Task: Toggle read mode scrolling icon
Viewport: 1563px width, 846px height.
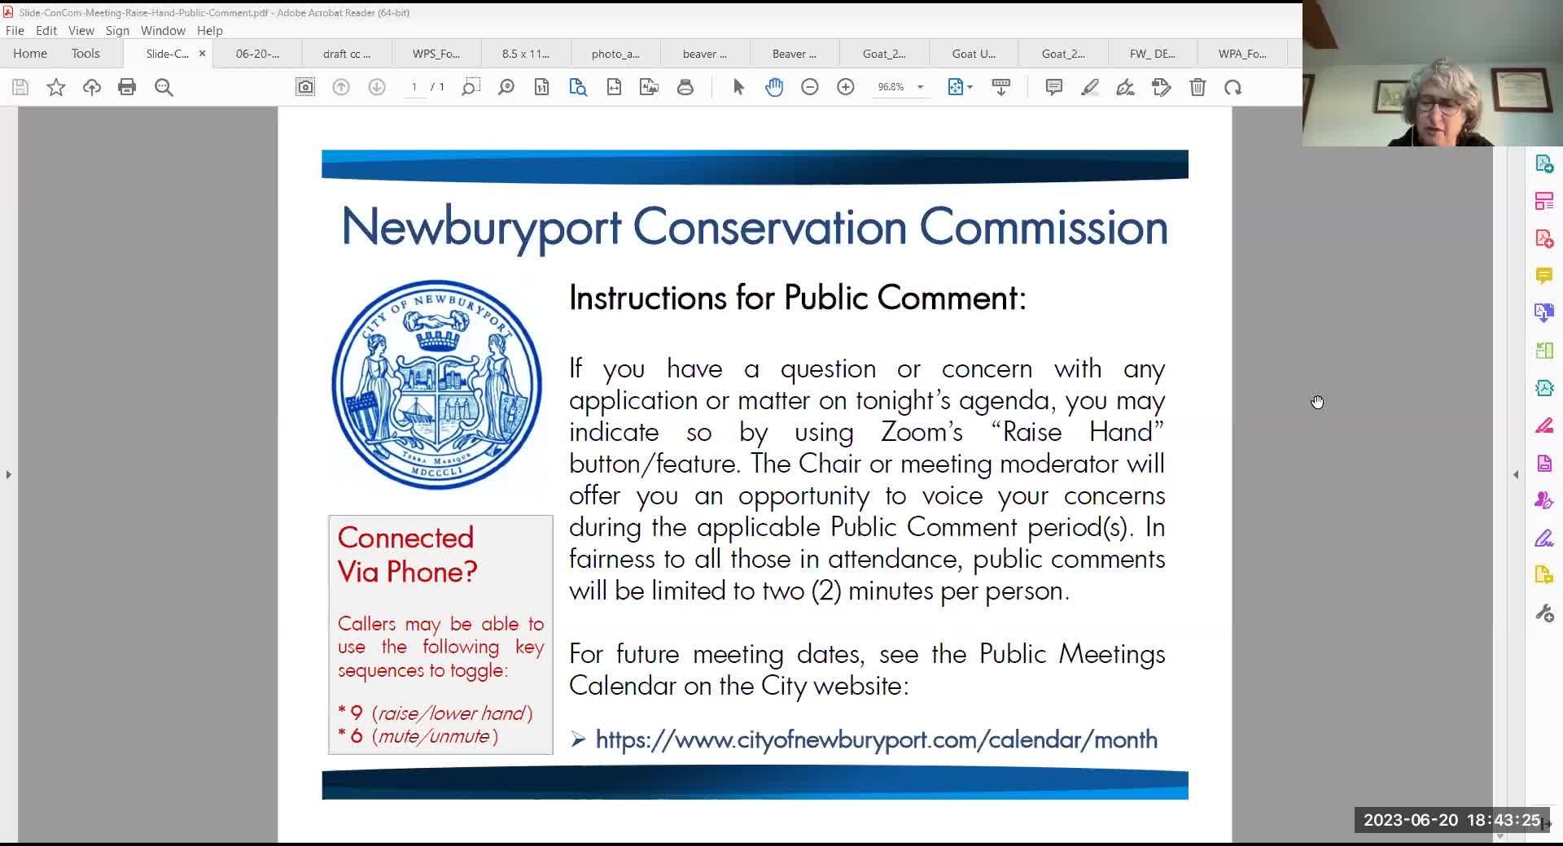Action: coord(1001,87)
